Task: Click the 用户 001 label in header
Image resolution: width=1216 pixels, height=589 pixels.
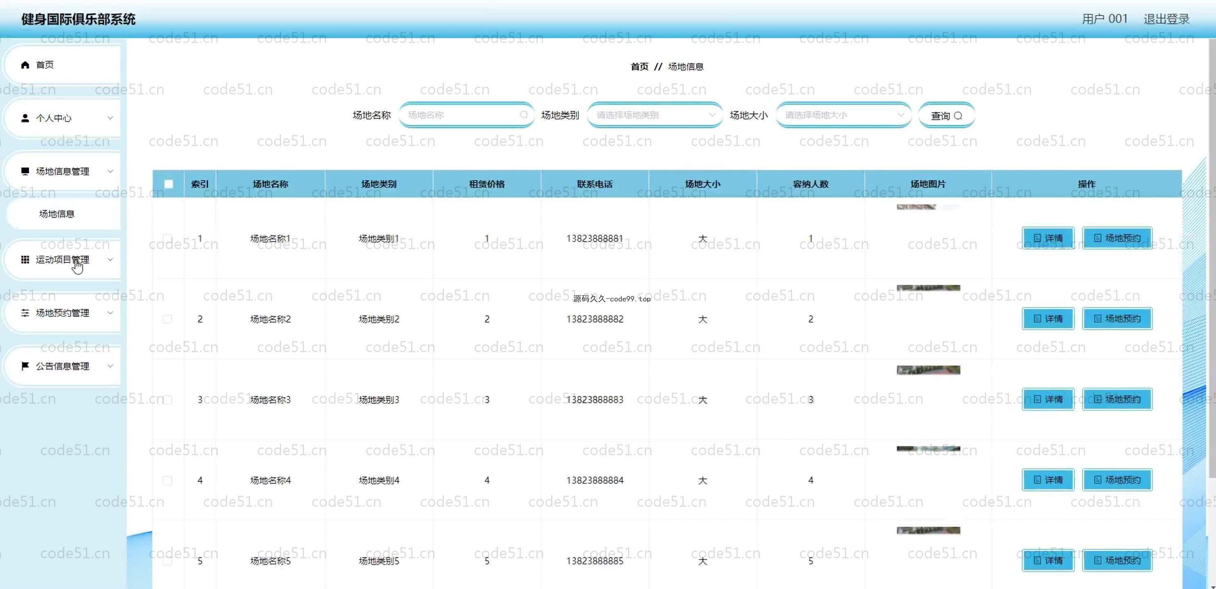Action: (x=1105, y=19)
